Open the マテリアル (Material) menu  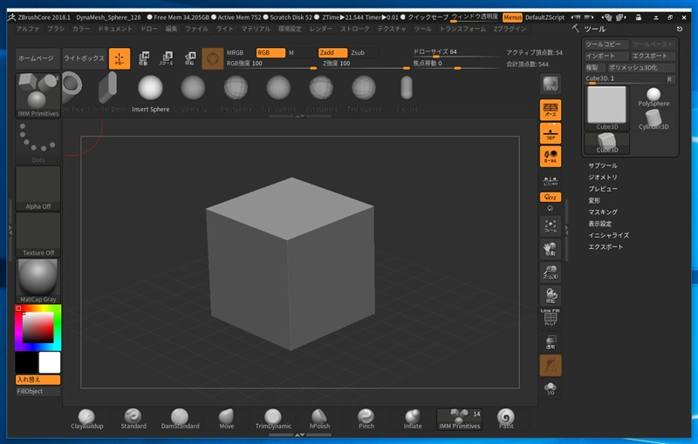(x=256, y=29)
